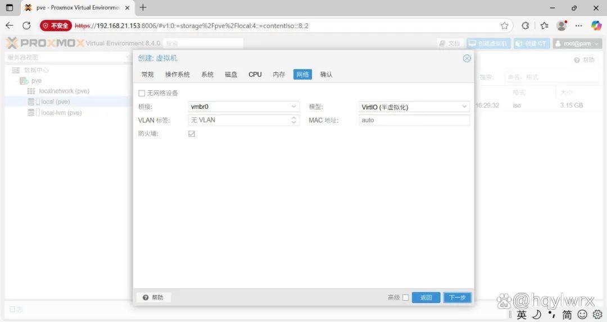Click the MAC address auto input field
Image resolution: width=607 pixels, height=322 pixels.
pyautogui.click(x=414, y=120)
